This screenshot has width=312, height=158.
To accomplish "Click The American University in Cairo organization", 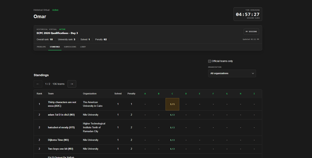I will coord(93,104).
